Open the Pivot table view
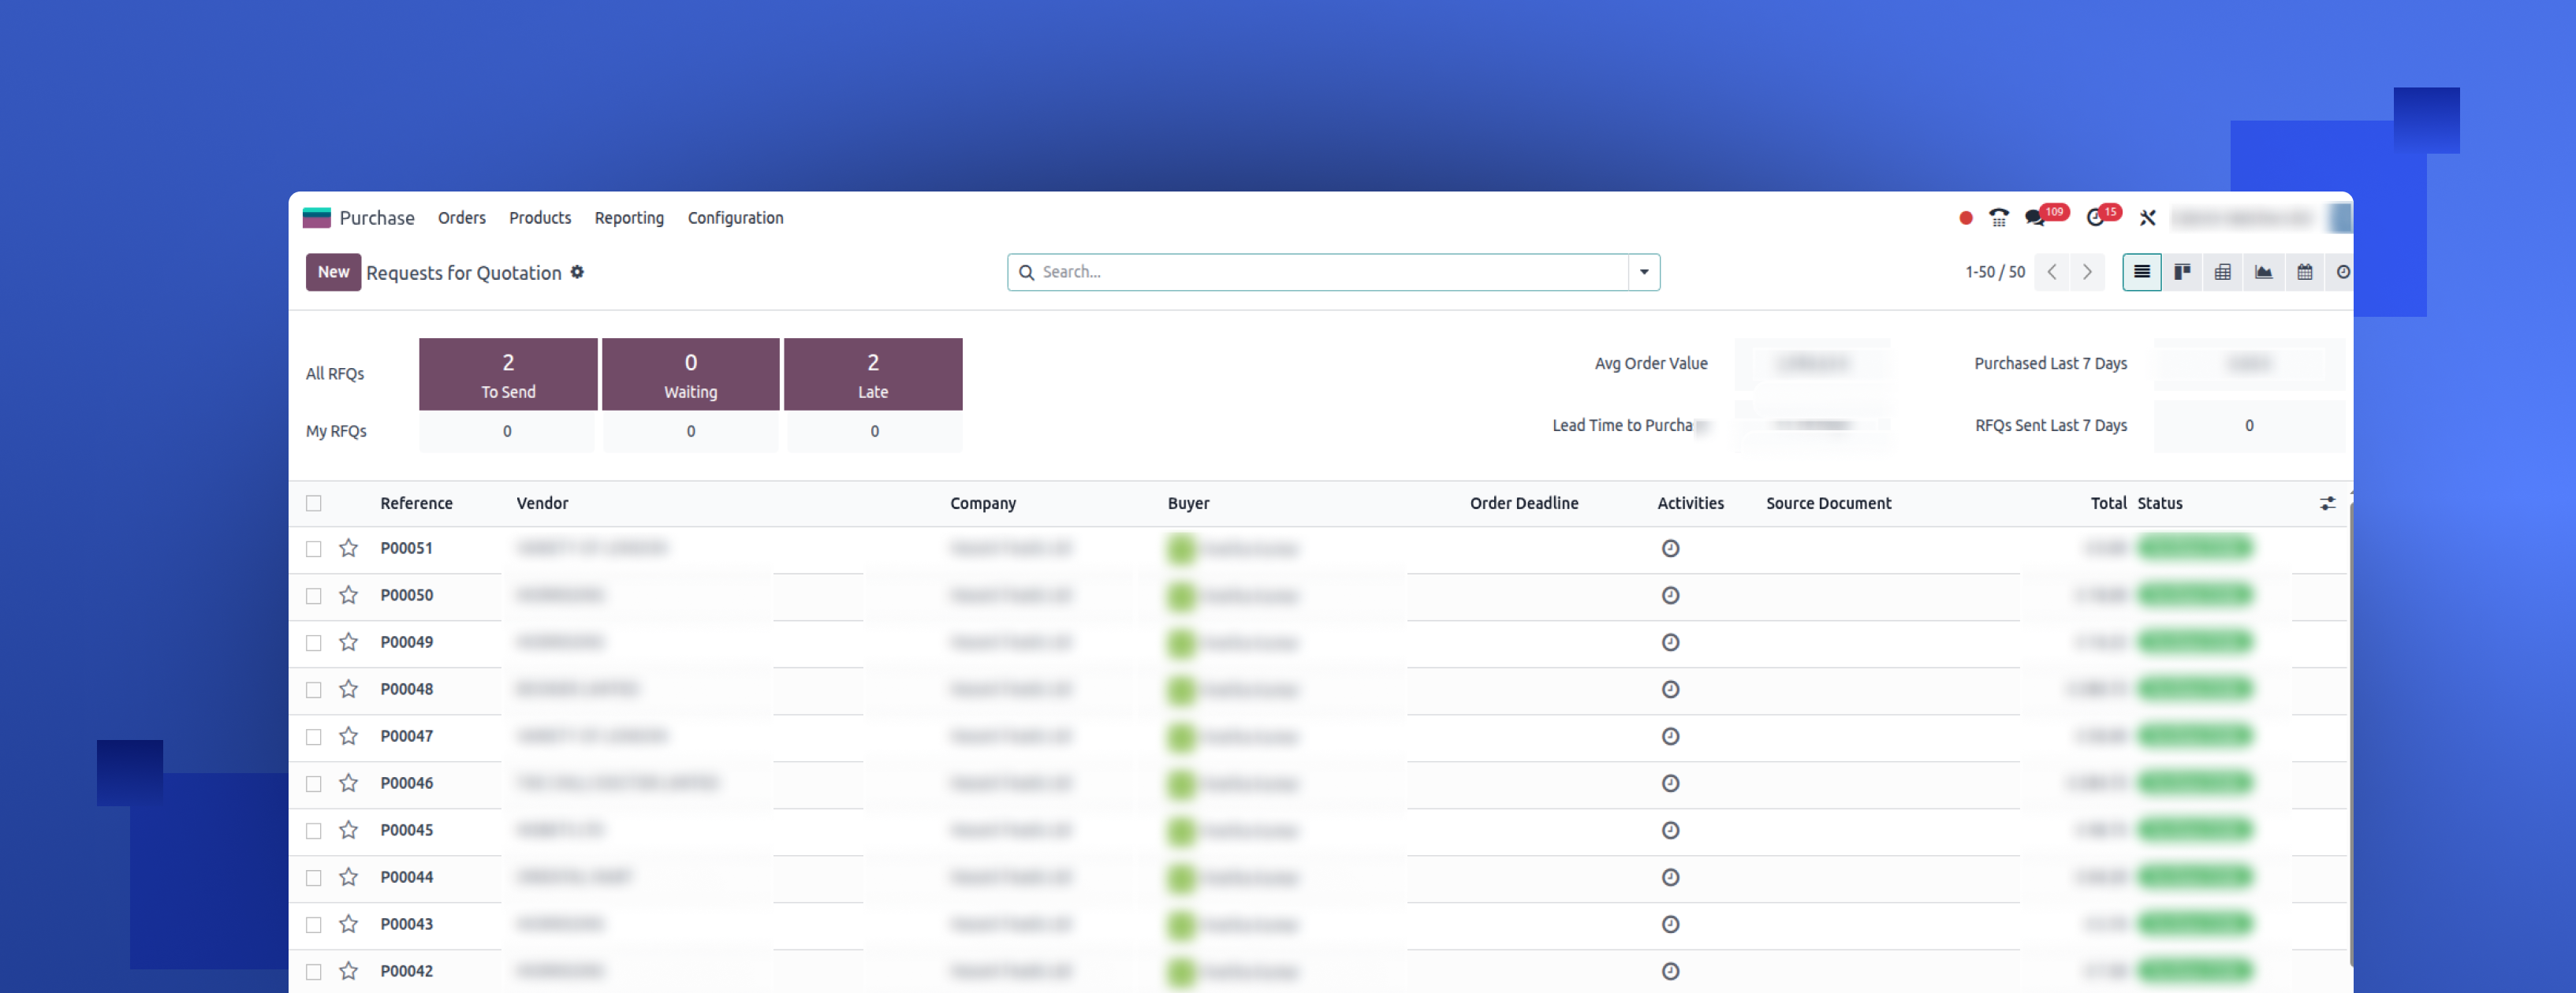The width and height of the screenshot is (2576, 993). (x=2222, y=272)
